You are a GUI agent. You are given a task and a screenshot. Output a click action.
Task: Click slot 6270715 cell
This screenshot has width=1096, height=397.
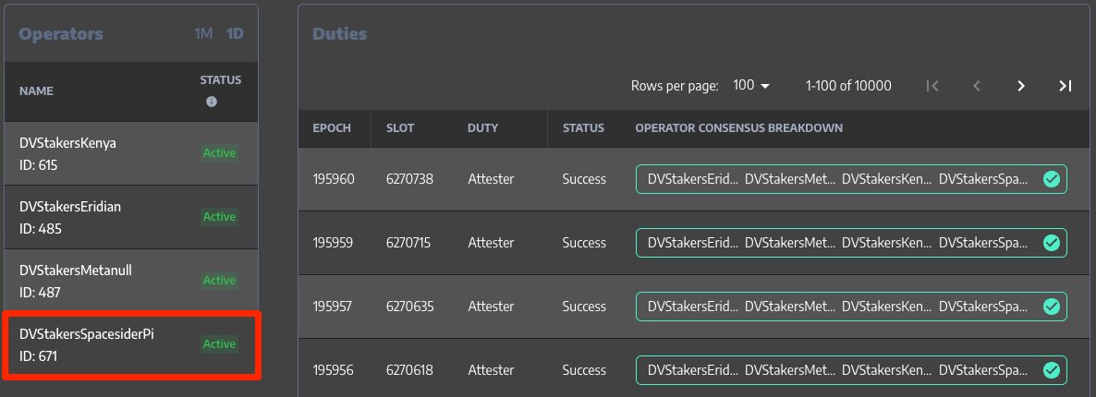tap(408, 243)
